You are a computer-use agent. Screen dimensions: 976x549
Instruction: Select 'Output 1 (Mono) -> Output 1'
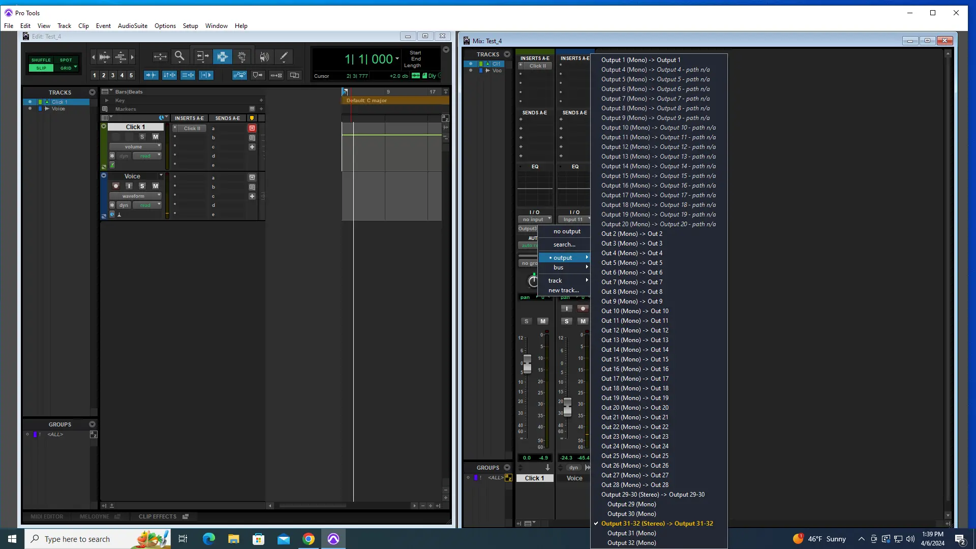pos(659,60)
